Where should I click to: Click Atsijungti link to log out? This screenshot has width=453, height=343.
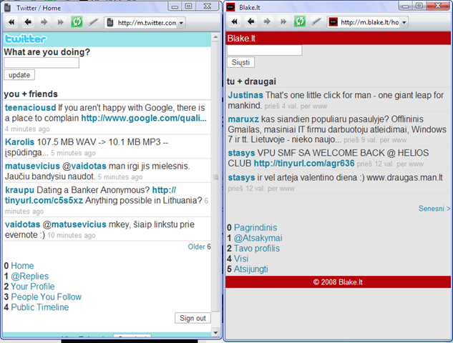250,269
